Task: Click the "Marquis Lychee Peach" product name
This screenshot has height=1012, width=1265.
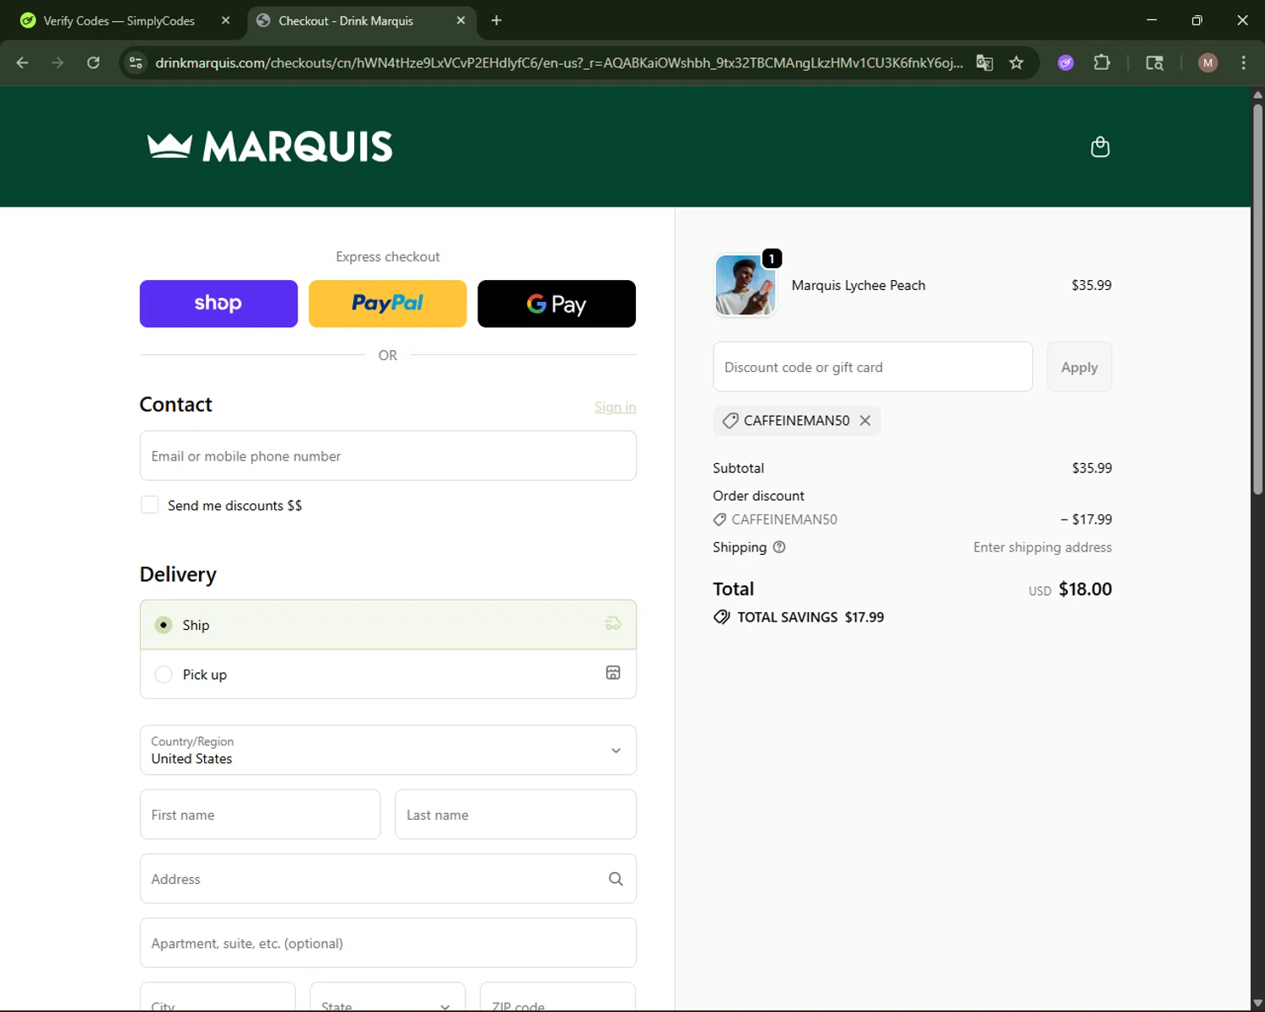Action: pos(859,285)
